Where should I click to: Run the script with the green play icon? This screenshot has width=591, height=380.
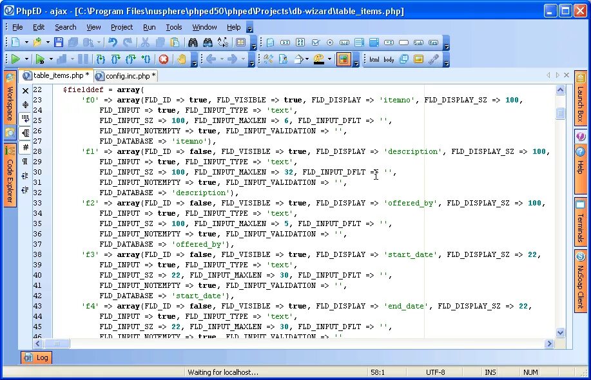15,59
